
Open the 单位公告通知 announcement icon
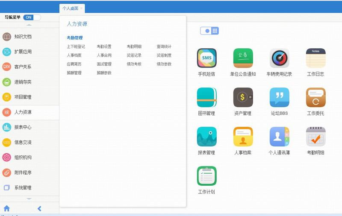click(243, 58)
